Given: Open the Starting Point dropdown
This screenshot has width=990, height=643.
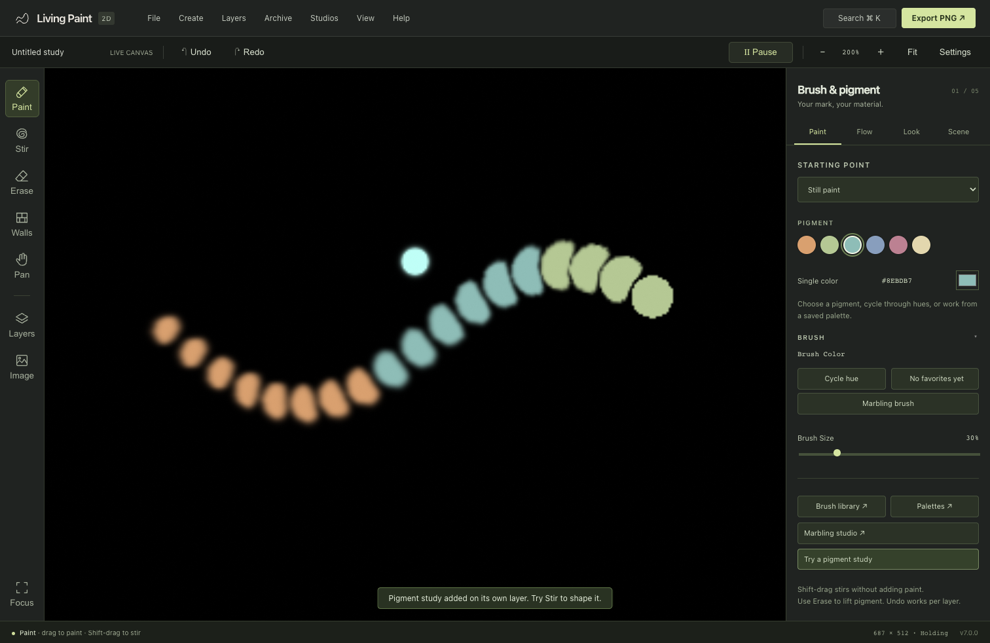Looking at the screenshot, I should [888, 190].
